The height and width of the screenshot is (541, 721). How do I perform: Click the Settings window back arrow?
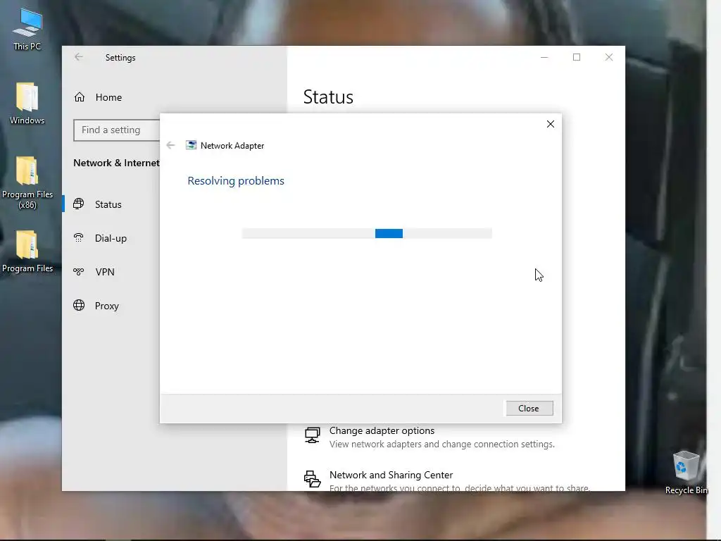tap(79, 57)
